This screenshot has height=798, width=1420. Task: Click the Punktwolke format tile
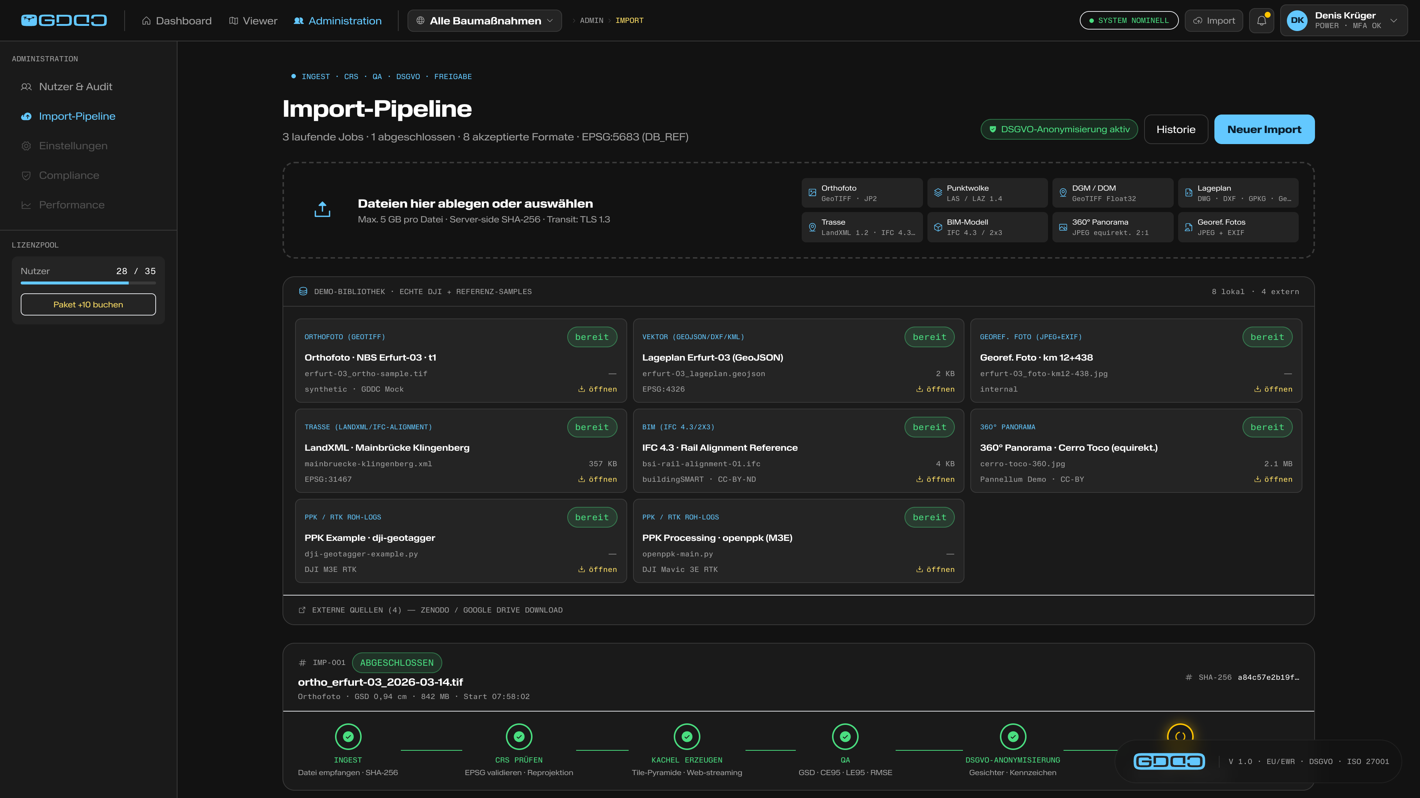coord(987,193)
